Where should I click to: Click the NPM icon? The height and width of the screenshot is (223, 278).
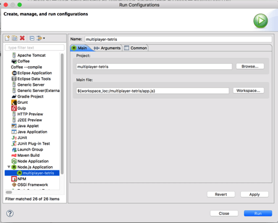pos(14,179)
